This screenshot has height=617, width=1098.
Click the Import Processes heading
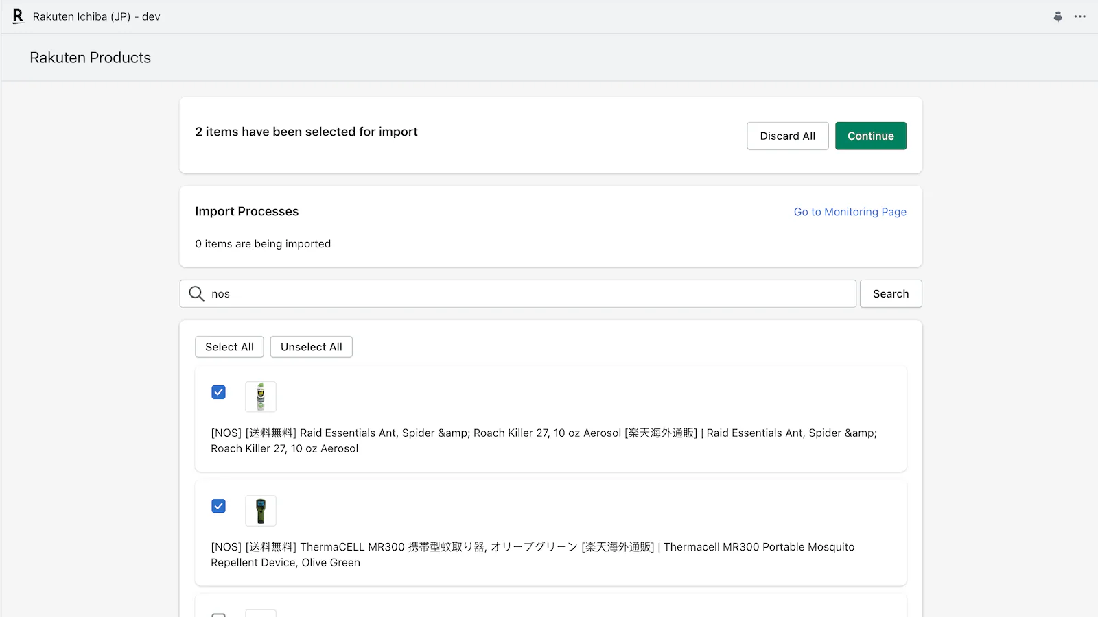(x=247, y=211)
